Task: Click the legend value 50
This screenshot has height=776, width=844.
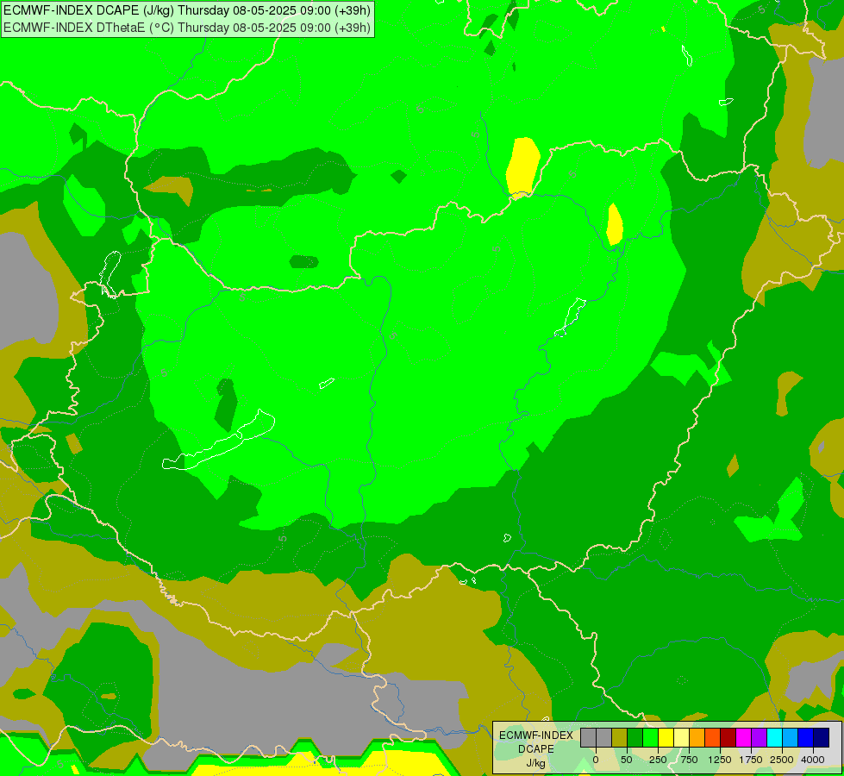Action: pyautogui.click(x=627, y=760)
